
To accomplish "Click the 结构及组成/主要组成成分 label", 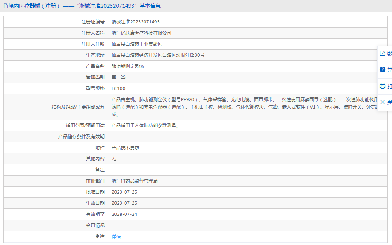I will click(x=78, y=107).
